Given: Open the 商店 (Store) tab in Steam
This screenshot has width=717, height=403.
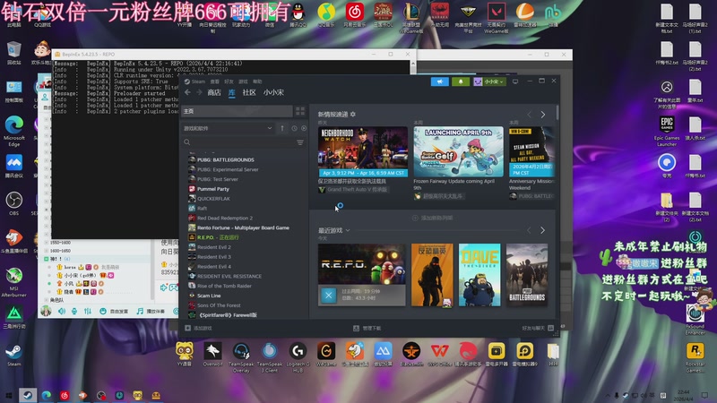Looking at the screenshot, I should coord(214,92).
